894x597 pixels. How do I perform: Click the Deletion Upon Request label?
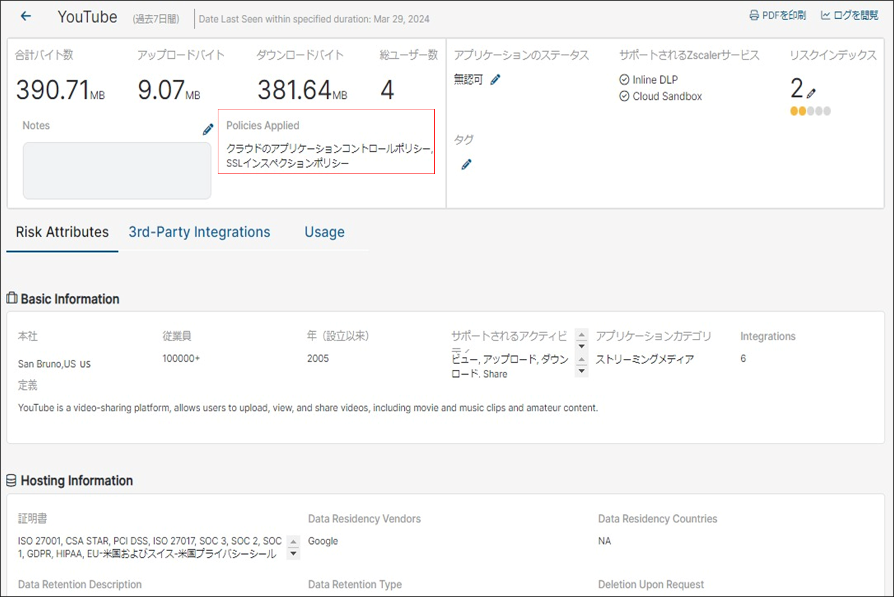[x=651, y=584]
